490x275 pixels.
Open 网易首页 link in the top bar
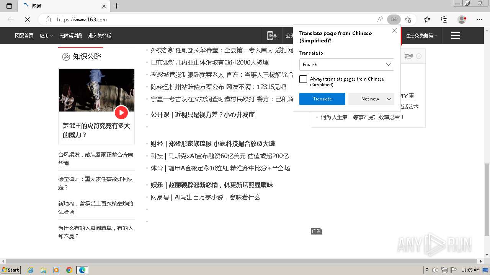pyautogui.click(x=24, y=36)
